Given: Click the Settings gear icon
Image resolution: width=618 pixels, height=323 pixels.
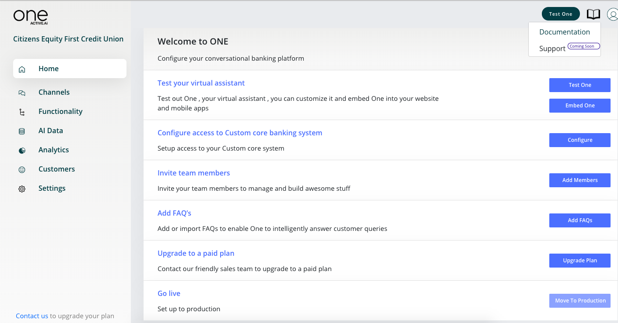Looking at the screenshot, I should click(22, 189).
